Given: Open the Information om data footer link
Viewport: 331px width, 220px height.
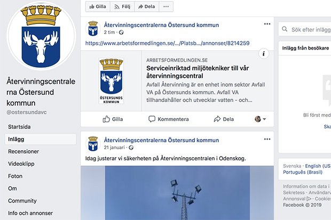Looking at the screenshot, I should pos(306,186).
